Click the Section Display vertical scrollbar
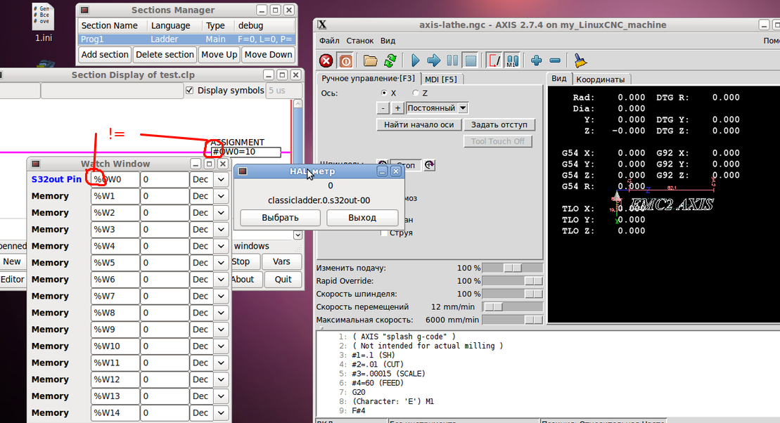780x423 pixels. click(298, 169)
